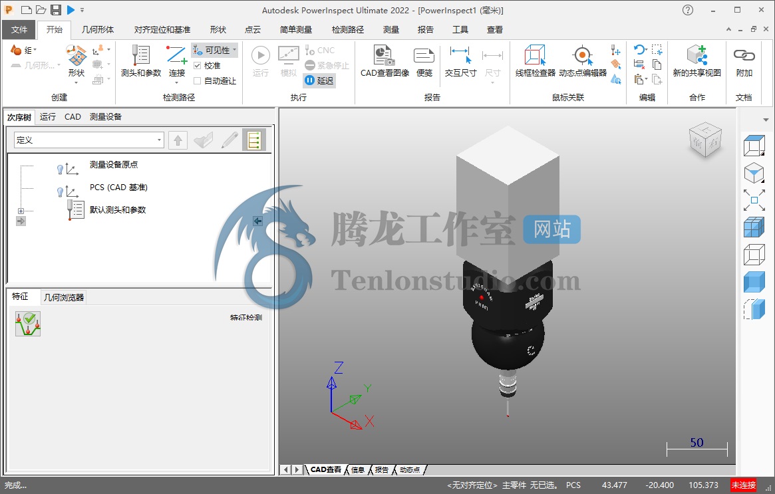This screenshot has height=494, width=775.
Task: Switch to the 动态点 bottom tab
Action: pos(409,470)
